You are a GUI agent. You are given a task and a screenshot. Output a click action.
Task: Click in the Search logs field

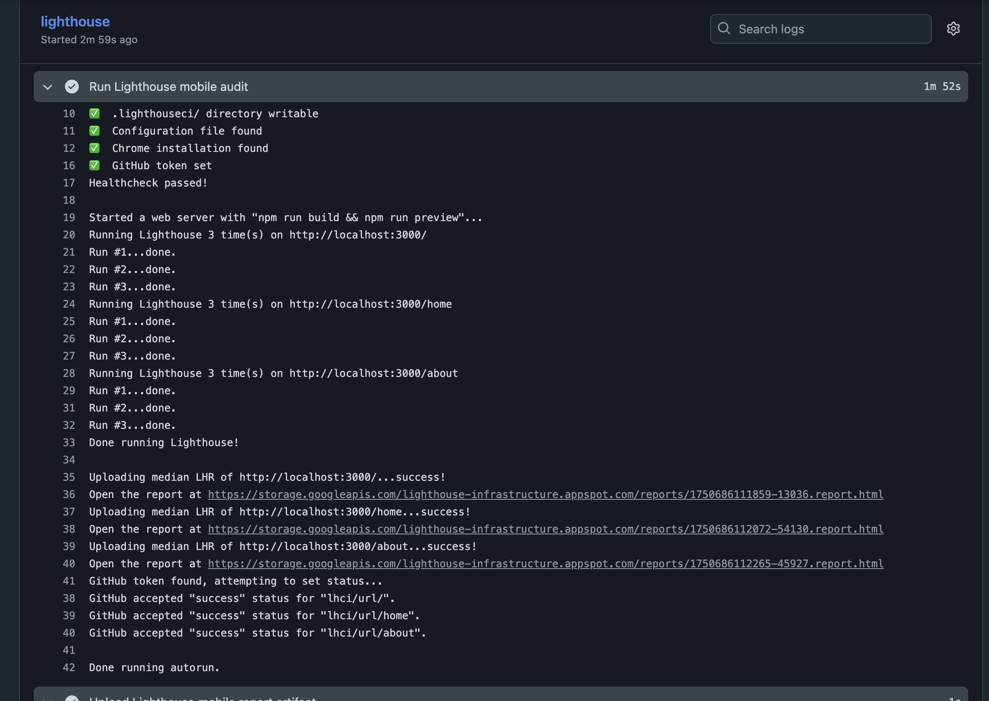click(x=821, y=29)
